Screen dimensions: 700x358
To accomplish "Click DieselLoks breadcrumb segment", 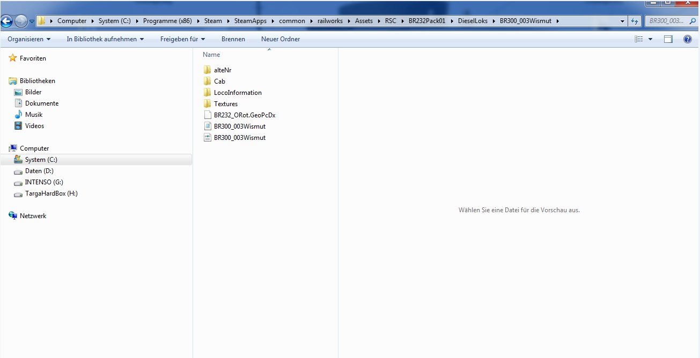I will tap(473, 21).
